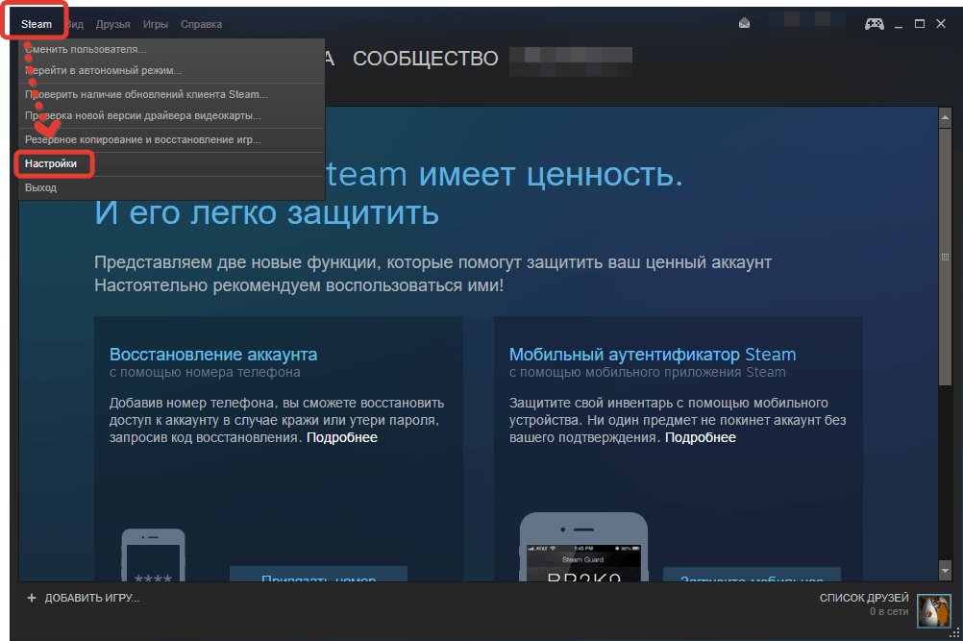Open the СООБЩЕСТВО tab
Screen dimensions: 963x641
(425, 59)
